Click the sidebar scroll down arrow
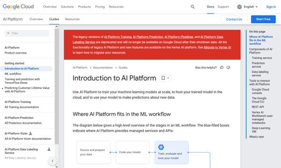The height and width of the screenshot is (168, 281). coord(57,167)
